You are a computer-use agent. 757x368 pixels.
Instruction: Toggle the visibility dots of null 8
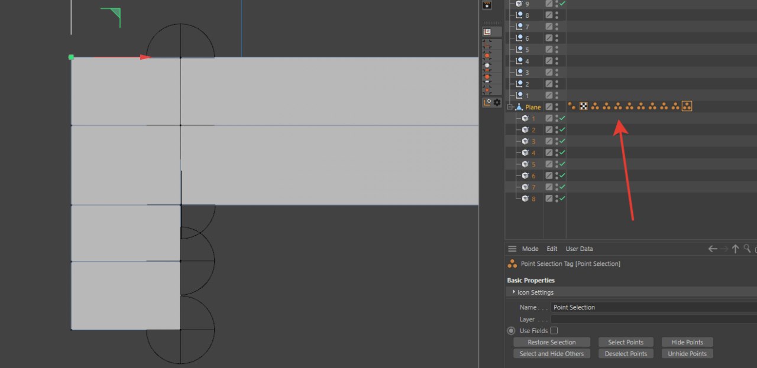pos(557,15)
